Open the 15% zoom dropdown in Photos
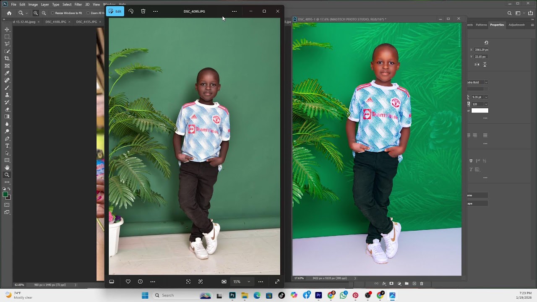The image size is (537, 302). (248, 281)
